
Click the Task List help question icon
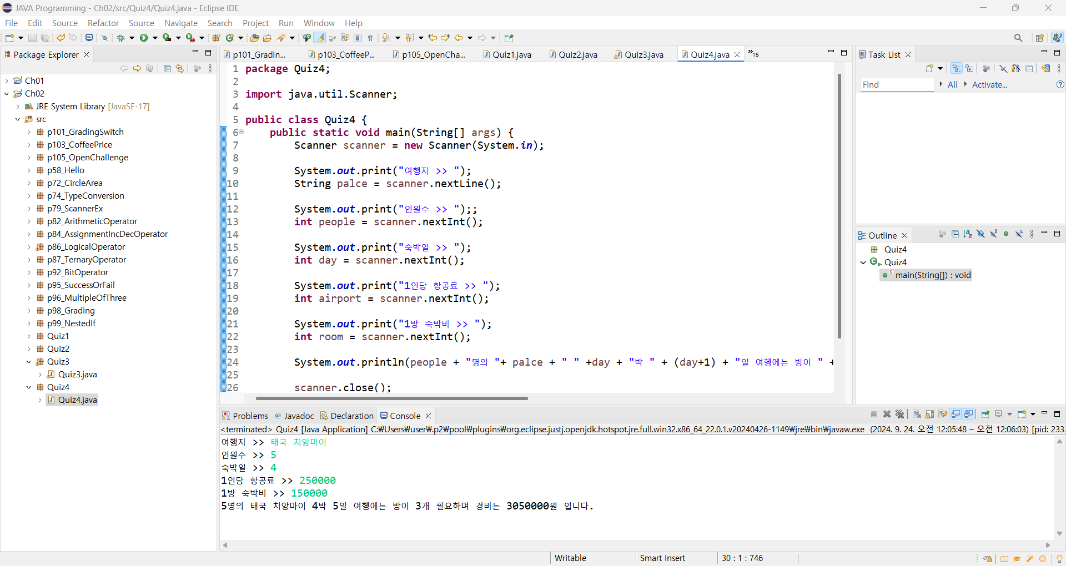click(x=1060, y=84)
